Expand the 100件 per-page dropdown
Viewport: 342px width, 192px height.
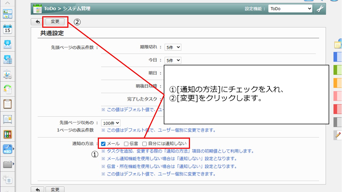tap(111, 123)
